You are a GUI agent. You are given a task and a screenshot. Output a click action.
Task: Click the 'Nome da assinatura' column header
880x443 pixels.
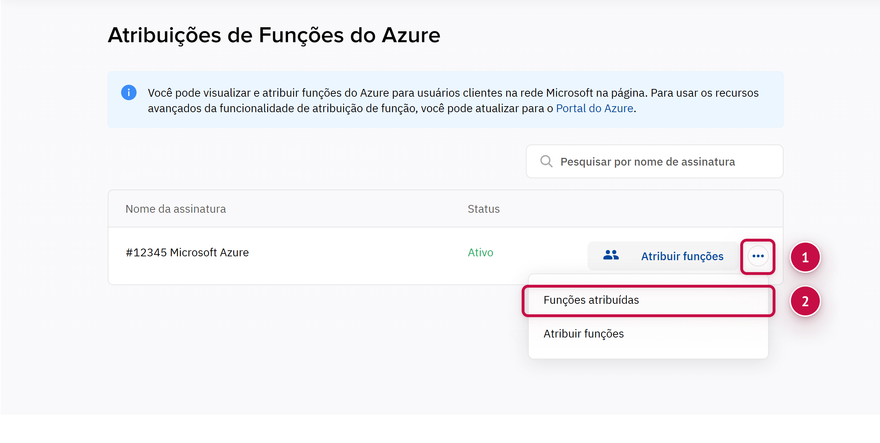(176, 209)
